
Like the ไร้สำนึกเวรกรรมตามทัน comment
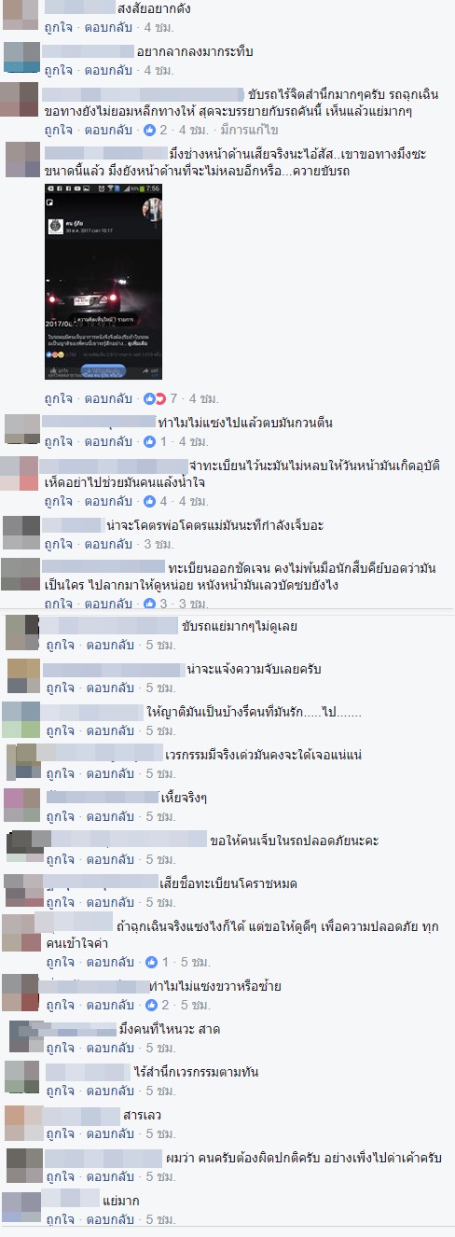click(59, 1091)
